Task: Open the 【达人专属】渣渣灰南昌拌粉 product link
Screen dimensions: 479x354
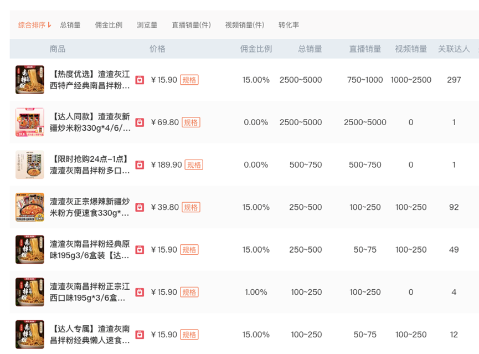Action: 90,335
